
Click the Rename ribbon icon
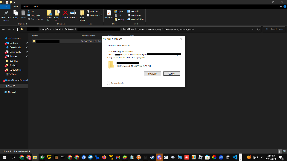73,14
